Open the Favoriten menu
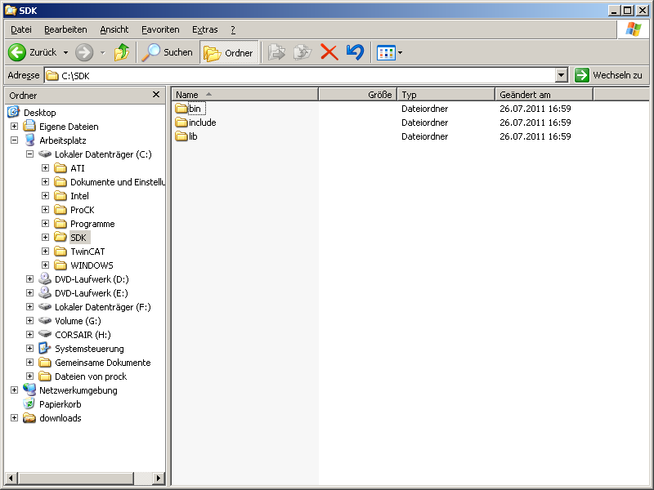Screen dimensions: 654x490 160,29
